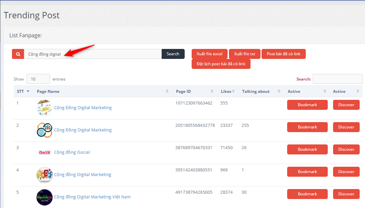The image size is (365, 208).
Task: Click the dark Search button
Action: click(173, 54)
